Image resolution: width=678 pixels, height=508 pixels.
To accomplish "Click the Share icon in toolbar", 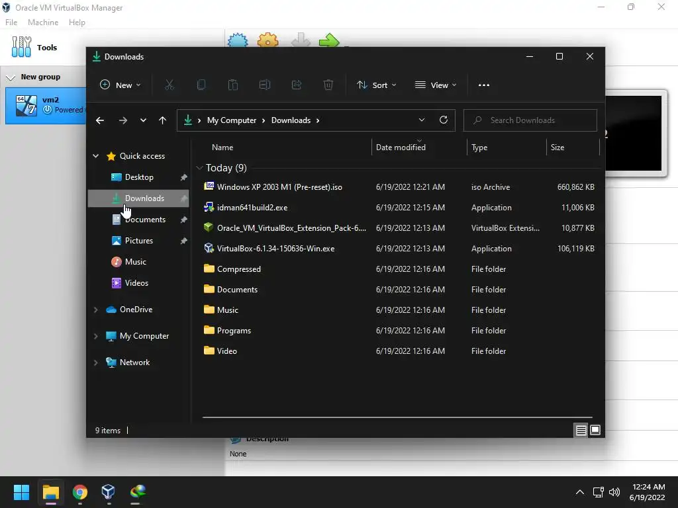I will click(297, 85).
